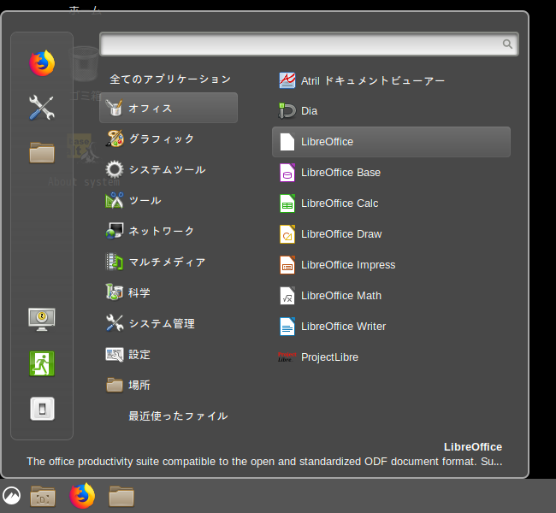
Task: Click the green LibreOffice Calc icon
Action: 287,203
